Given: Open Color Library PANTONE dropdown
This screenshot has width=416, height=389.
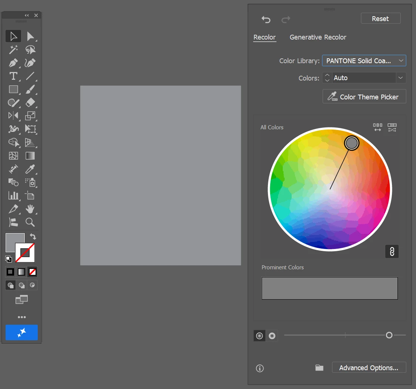Looking at the screenshot, I should tap(364, 61).
